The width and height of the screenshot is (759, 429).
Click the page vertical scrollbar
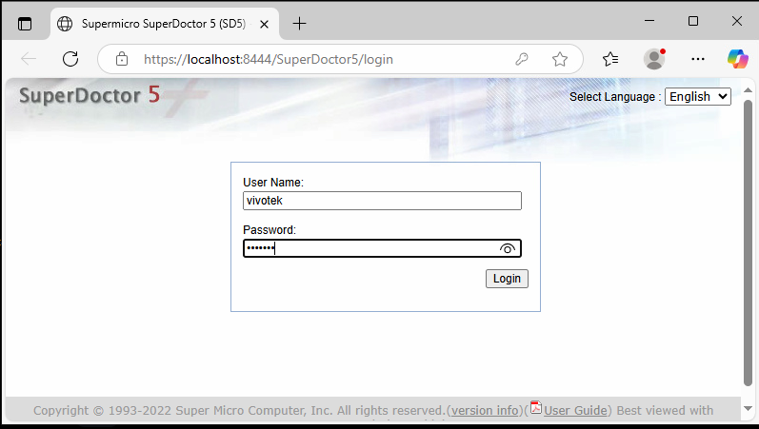pyautogui.click(x=748, y=242)
